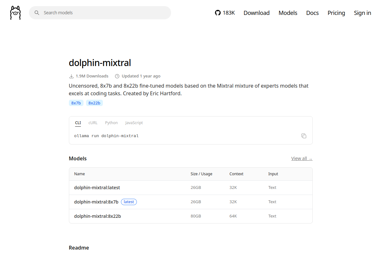Click the Context column header
The height and width of the screenshot is (254, 381).
[x=237, y=174]
